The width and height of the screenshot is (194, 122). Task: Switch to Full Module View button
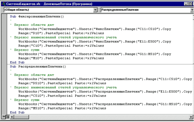tap(8, 117)
